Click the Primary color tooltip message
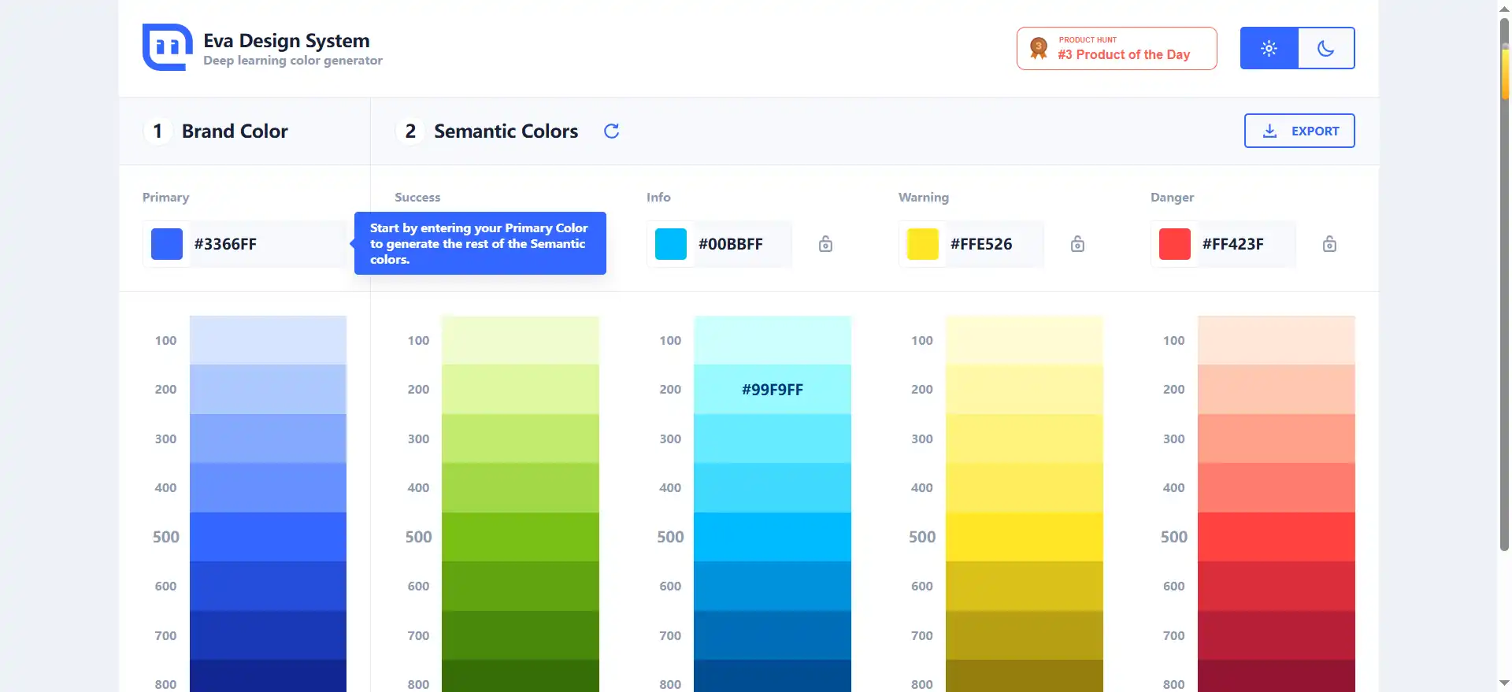The image size is (1512, 692). [480, 243]
